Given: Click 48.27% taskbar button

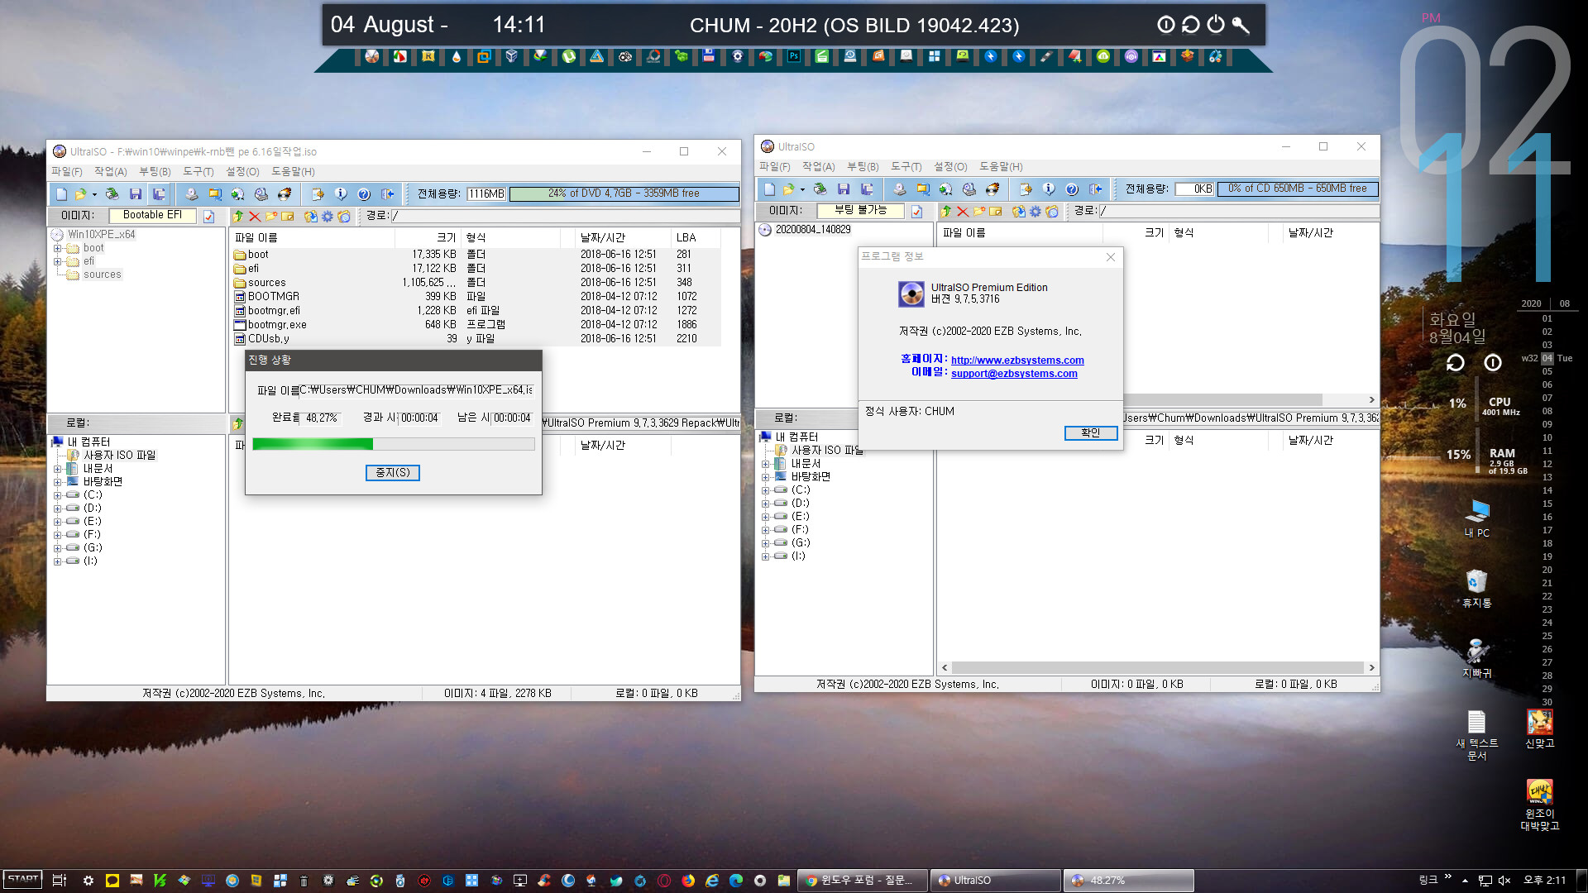Looking at the screenshot, I should (x=1129, y=881).
